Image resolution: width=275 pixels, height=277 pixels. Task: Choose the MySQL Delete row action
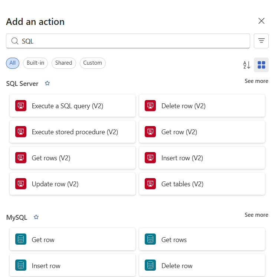[x=202, y=265]
